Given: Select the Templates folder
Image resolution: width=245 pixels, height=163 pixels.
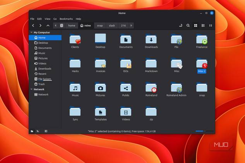Looking at the screenshot, I should 101,114.
